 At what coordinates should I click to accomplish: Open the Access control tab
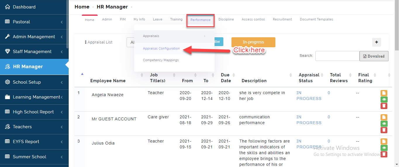point(253,19)
